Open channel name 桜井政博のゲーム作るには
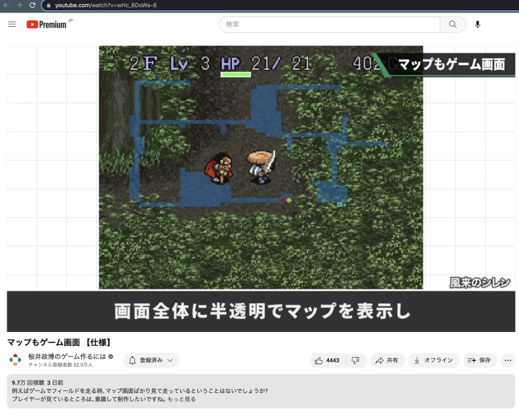 click(x=67, y=356)
